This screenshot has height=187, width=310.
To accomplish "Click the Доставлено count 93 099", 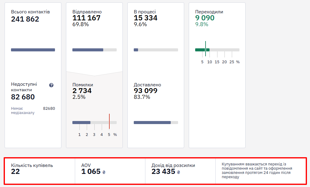I will [x=145, y=91].
